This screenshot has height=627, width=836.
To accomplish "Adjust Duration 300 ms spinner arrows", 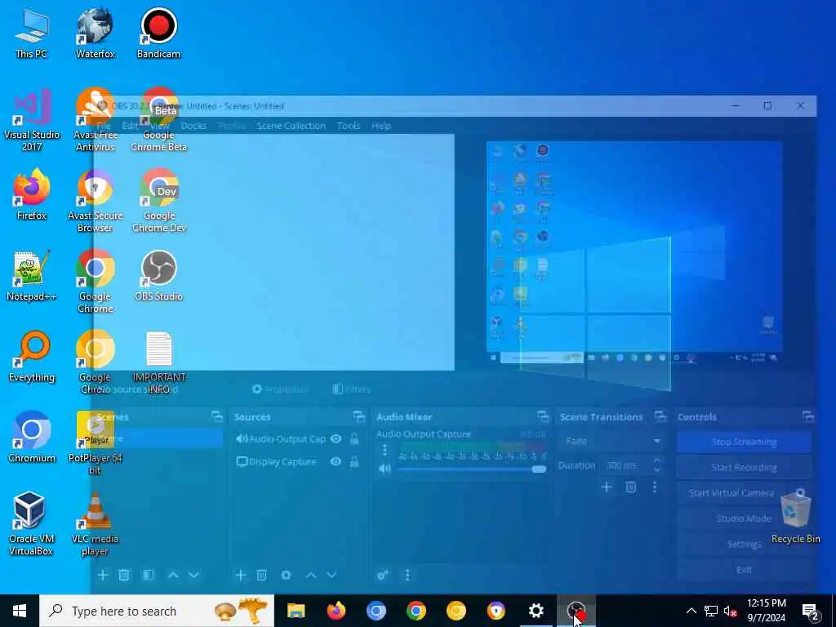I will pyautogui.click(x=657, y=465).
